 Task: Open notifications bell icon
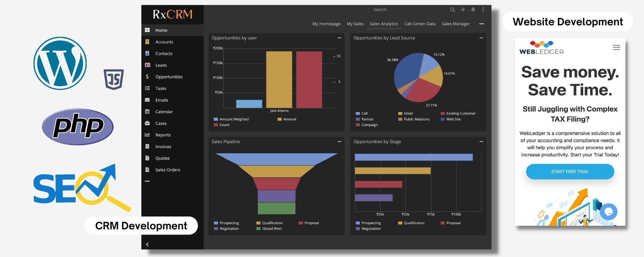pos(473,10)
